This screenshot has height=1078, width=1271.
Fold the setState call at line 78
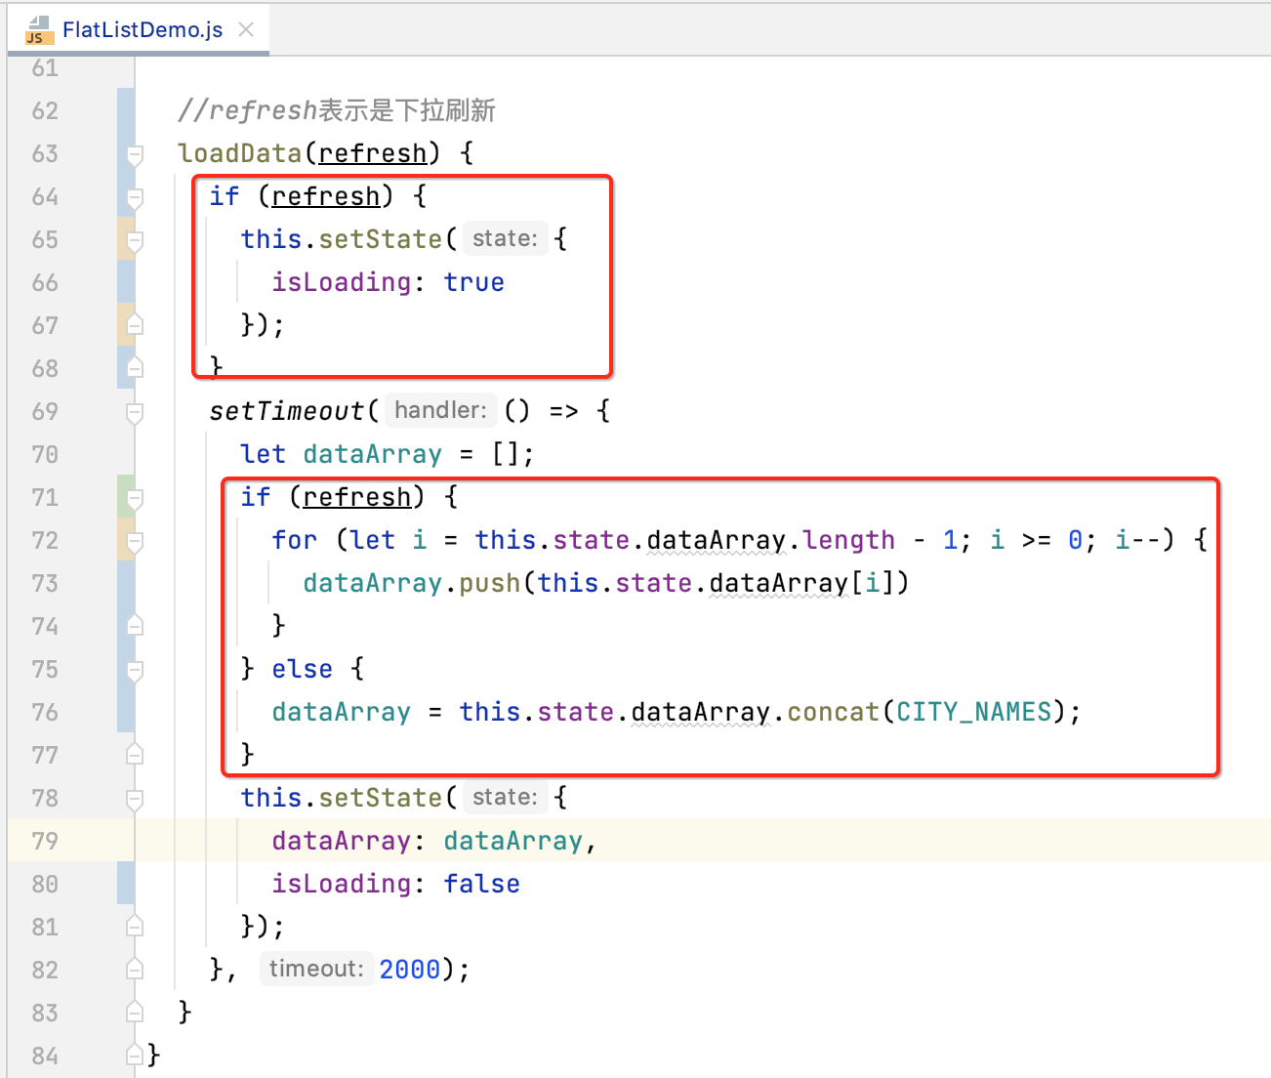(135, 799)
